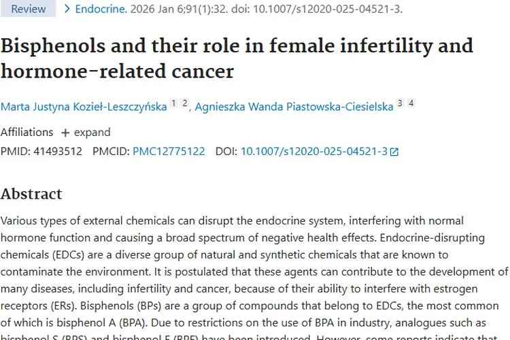Expand the author affiliations list
The image size is (510, 340).
(92, 133)
